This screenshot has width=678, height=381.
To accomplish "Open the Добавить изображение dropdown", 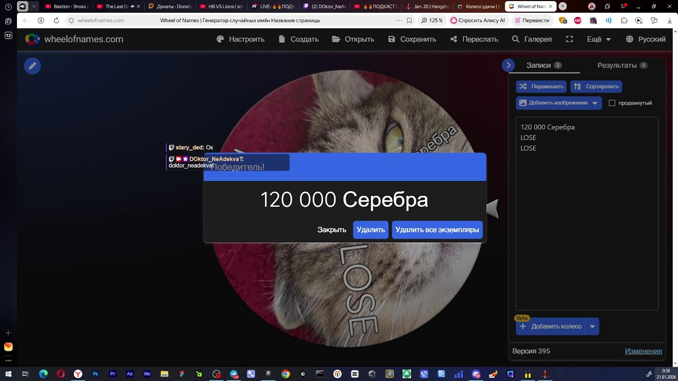I will 559,103.
